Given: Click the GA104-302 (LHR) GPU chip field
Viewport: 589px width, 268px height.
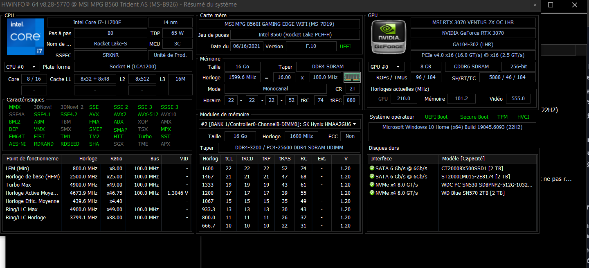Looking at the screenshot, I should click(x=473, y=45).
